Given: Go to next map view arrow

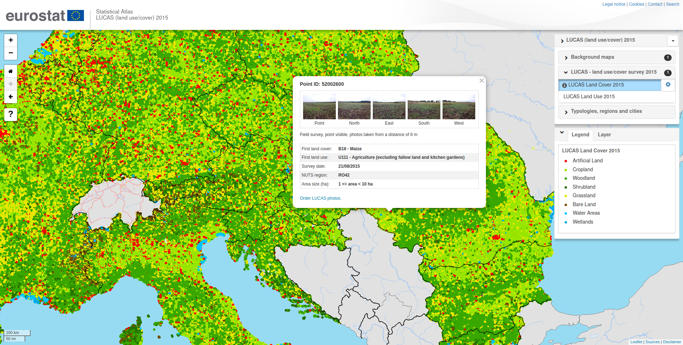Looking at the screenshot, I should 11,84.
